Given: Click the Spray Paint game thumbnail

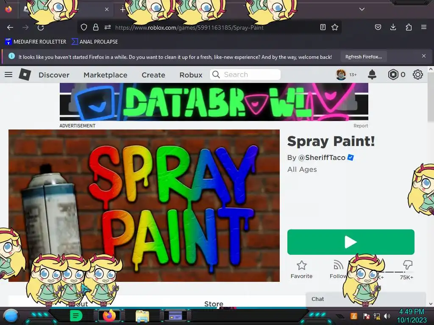Looking at the screenshot, I should [144, 206].
